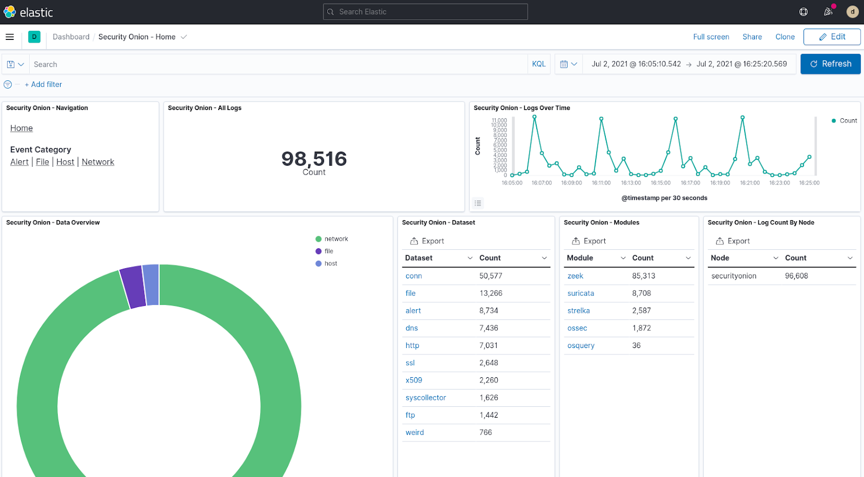
Task: Filter by zeek module
Action: tap(575, 276)
